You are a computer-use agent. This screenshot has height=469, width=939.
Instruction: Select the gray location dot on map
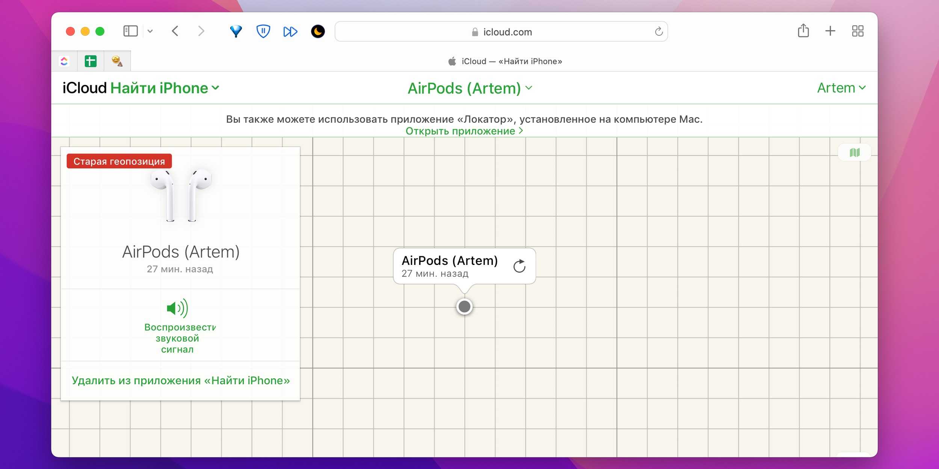tap(464, 307)
